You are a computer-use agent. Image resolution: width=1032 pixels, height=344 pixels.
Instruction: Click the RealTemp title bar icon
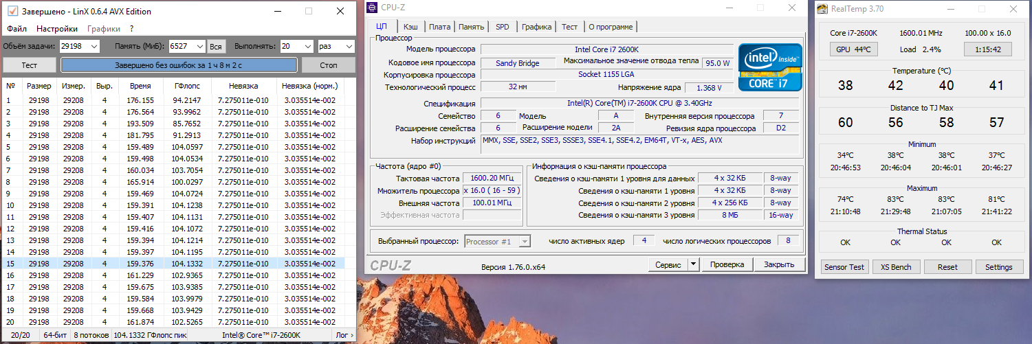822,8
